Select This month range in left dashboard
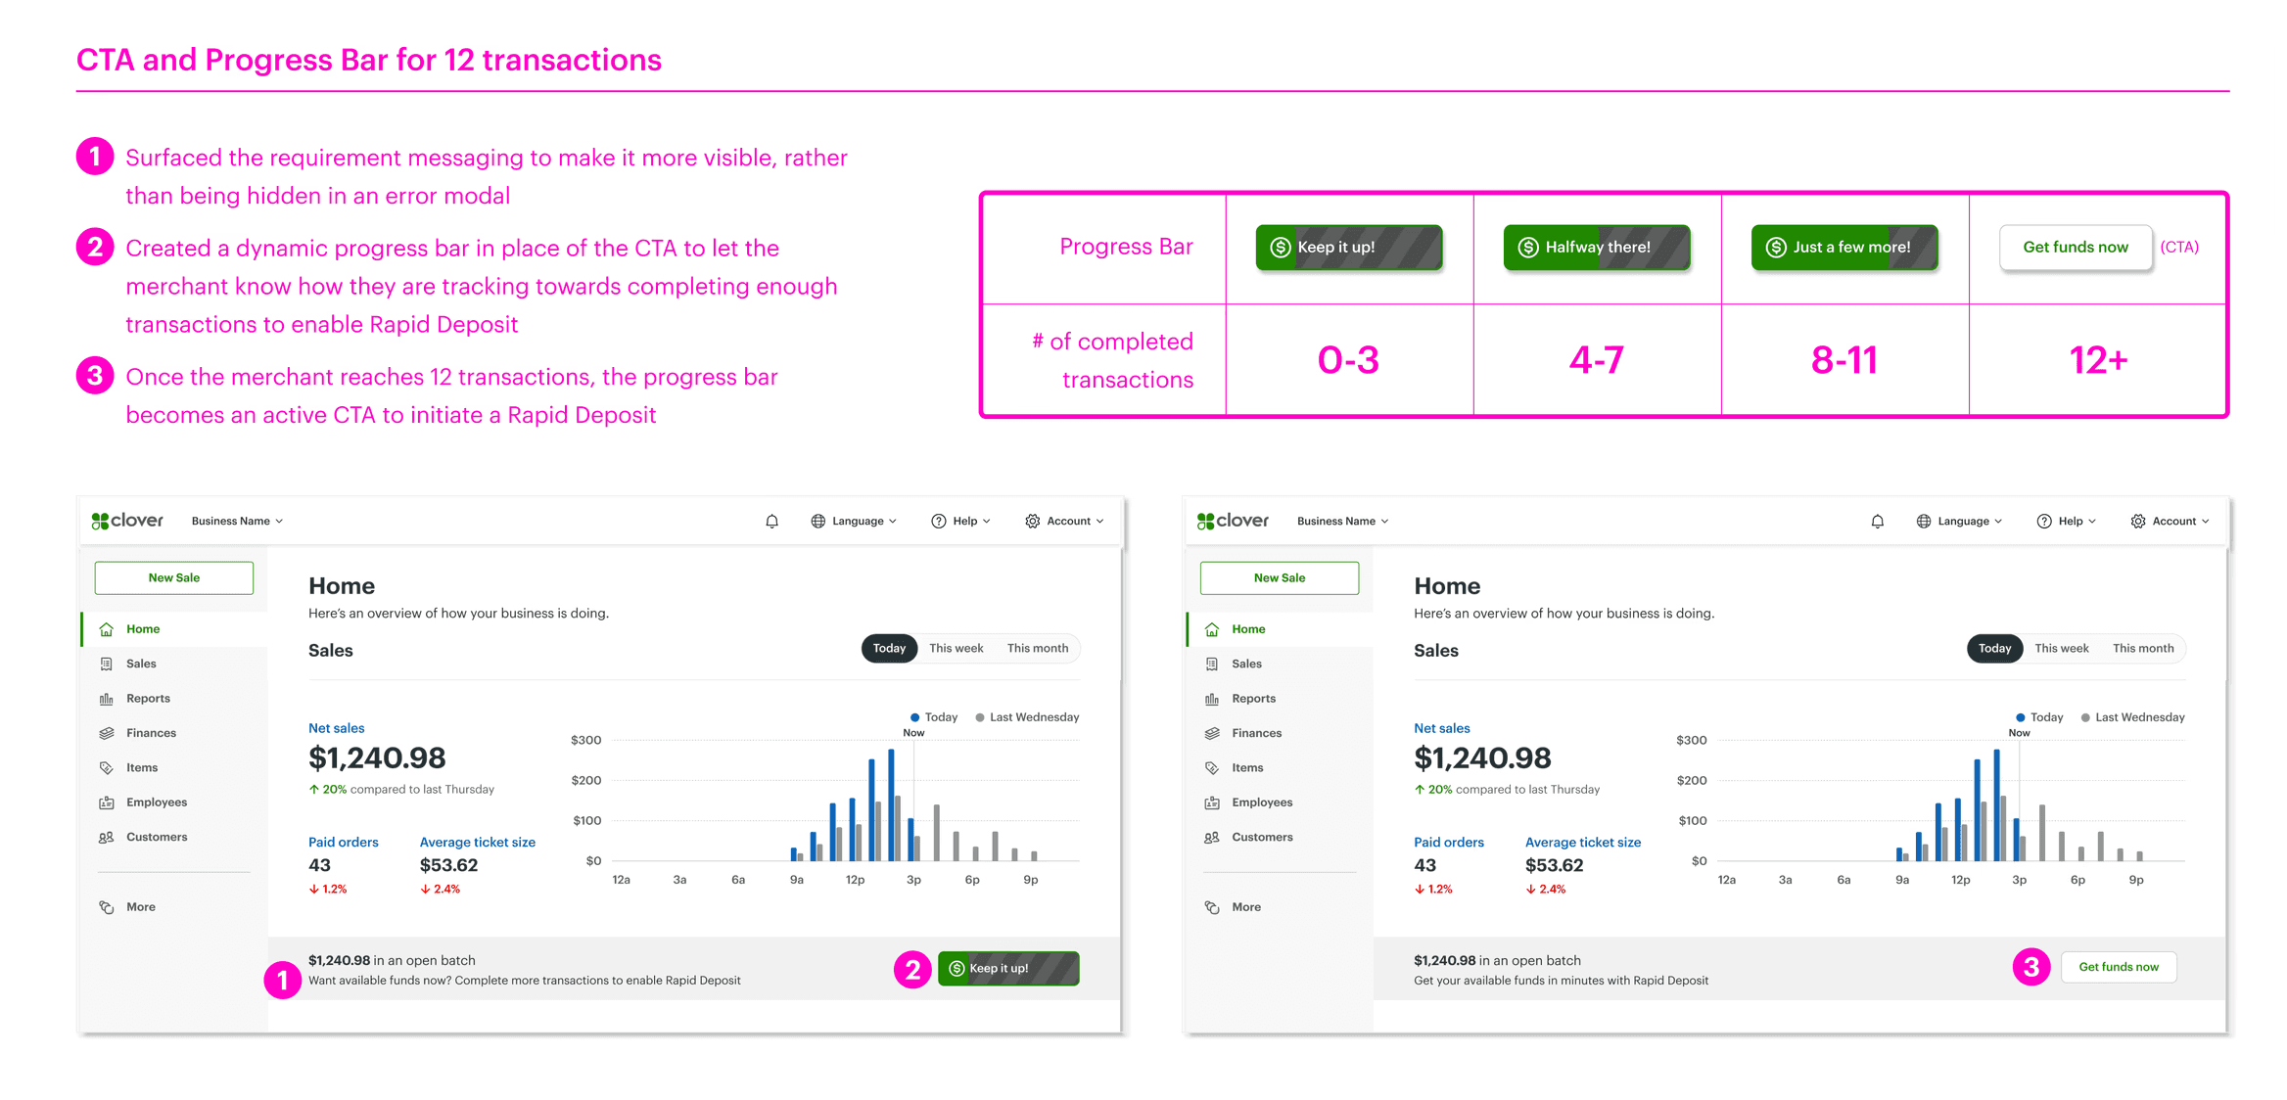 [1038, 648]
